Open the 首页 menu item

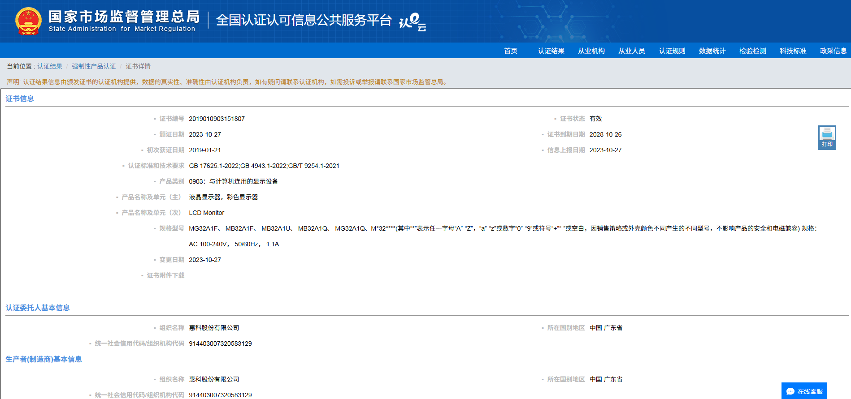click(510, 51)
